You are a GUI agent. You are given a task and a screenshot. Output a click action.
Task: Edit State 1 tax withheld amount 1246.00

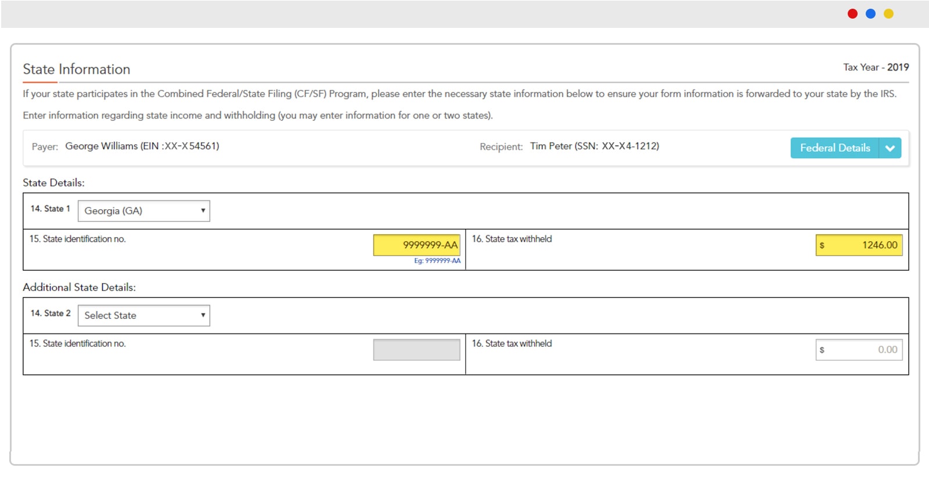(859, 245)
